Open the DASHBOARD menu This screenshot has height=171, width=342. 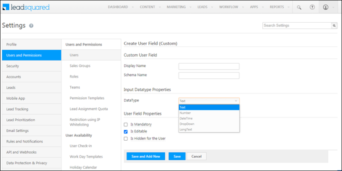coord(118,7)
